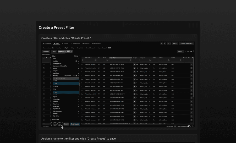
Task: Click the exams table vertical scrollbar
Action: coord(194,77)
